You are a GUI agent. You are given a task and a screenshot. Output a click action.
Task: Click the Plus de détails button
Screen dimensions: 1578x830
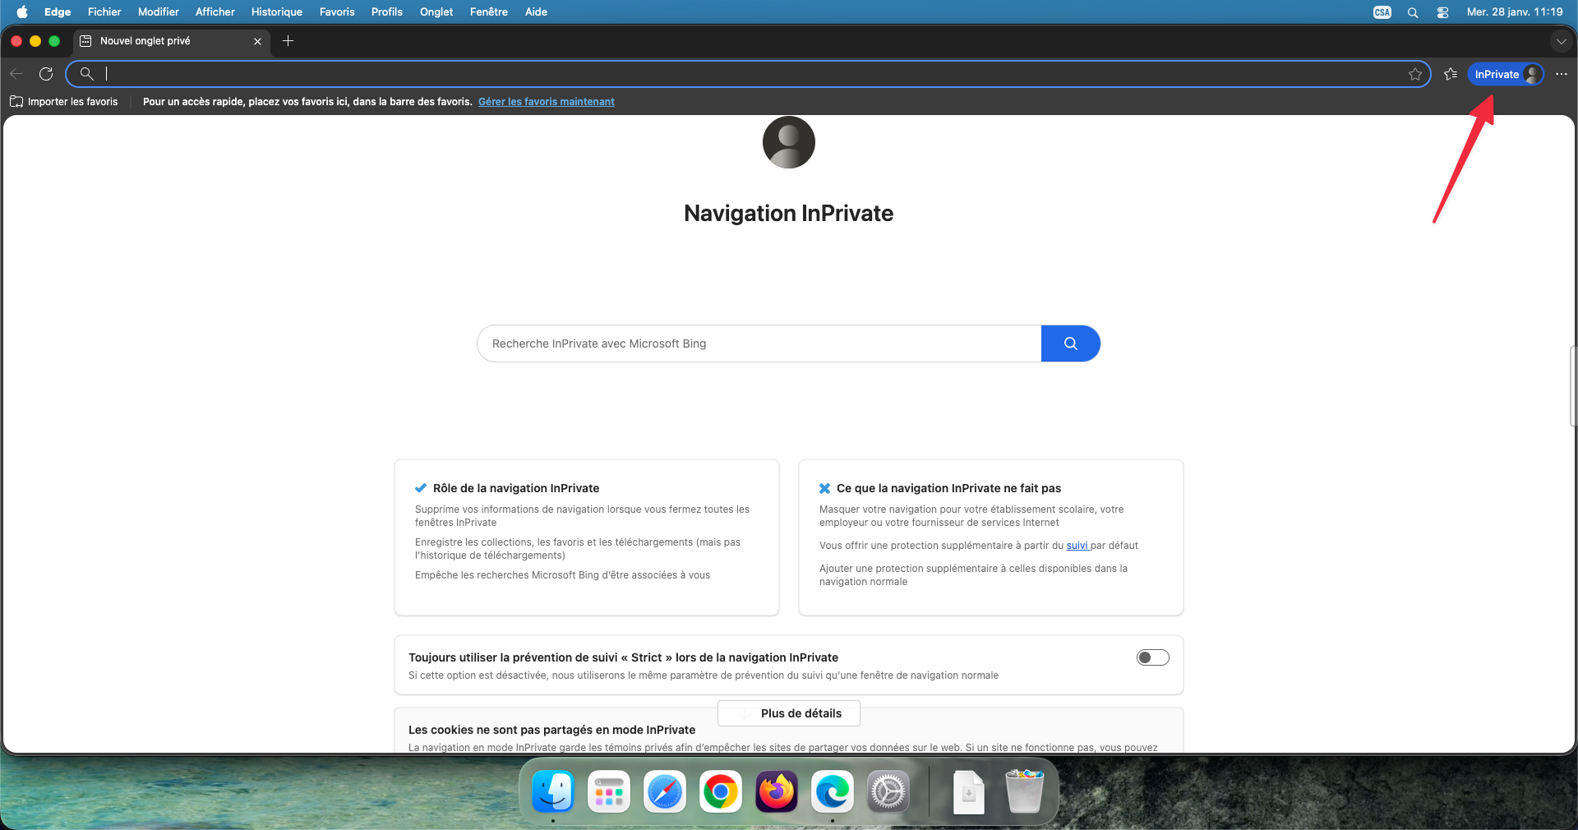point(789,713)
